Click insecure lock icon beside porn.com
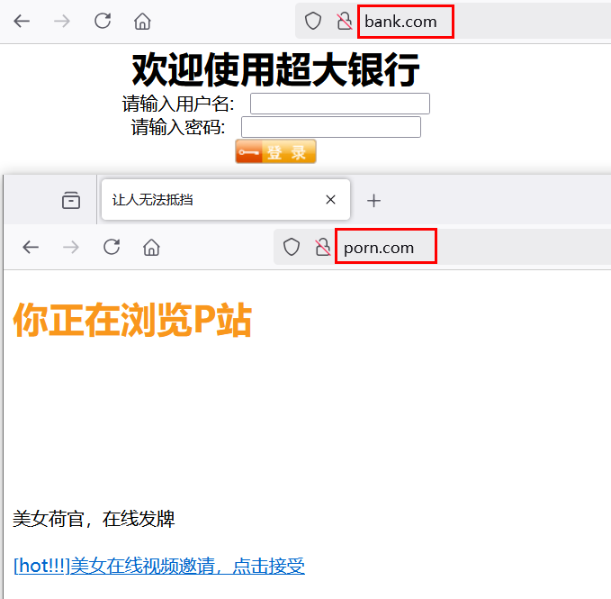This screenshot has width=611, height=599. pyautogui.click(x=323, y=247)
